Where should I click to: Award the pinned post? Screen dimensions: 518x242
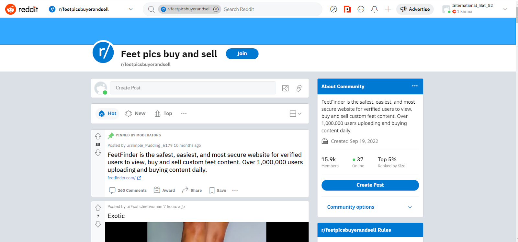(164, 190)
